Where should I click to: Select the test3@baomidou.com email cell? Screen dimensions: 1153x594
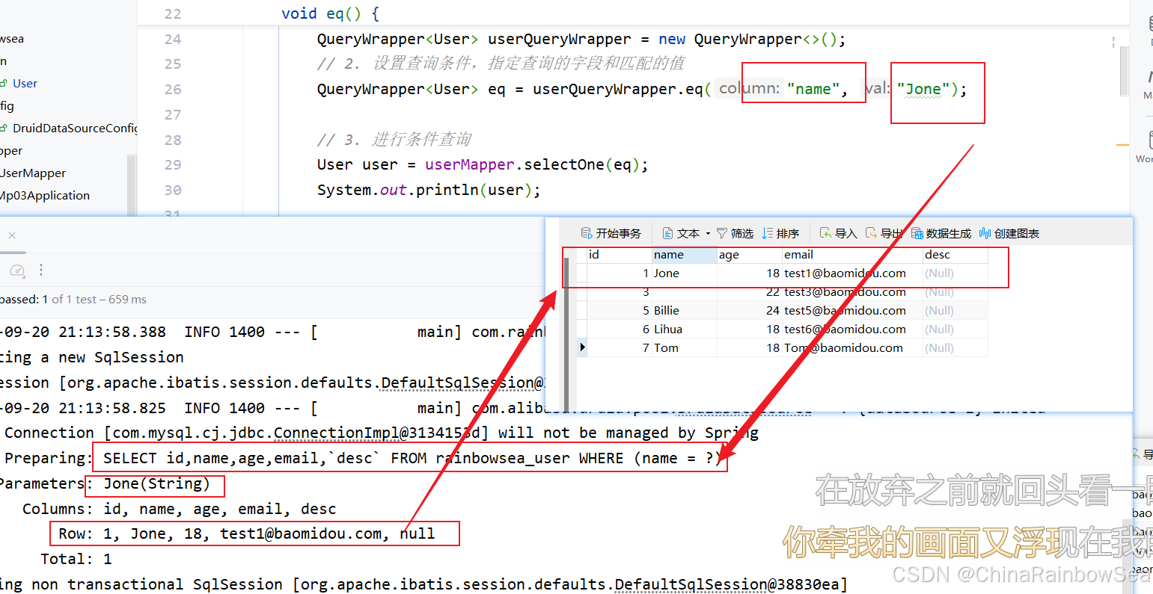coord(852,292)
